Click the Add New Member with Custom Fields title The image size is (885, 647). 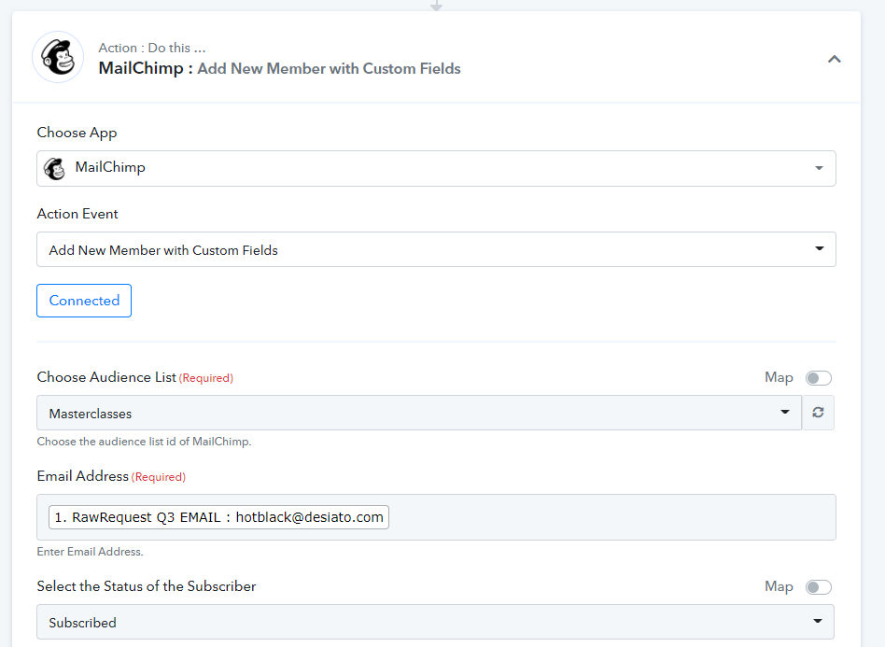click(x=329, y=68)
